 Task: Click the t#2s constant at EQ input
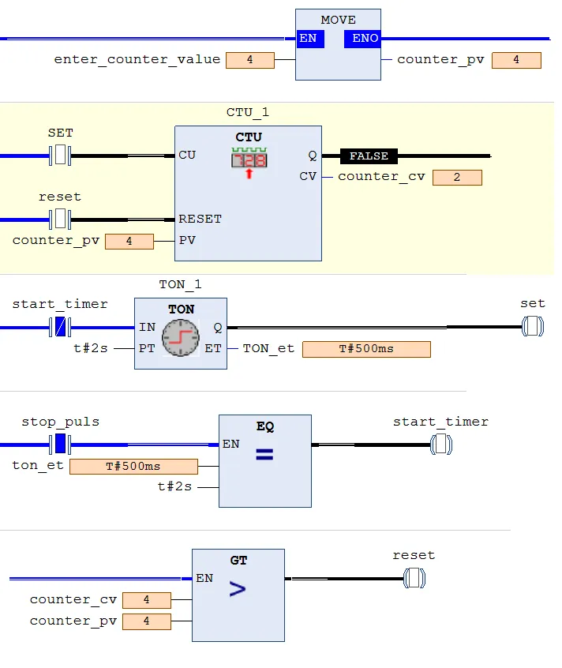coord(174,486)
